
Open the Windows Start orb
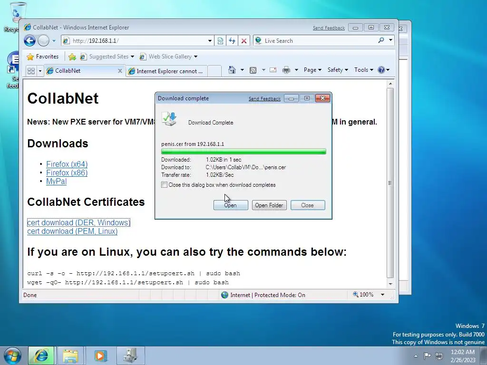(12, 355)
